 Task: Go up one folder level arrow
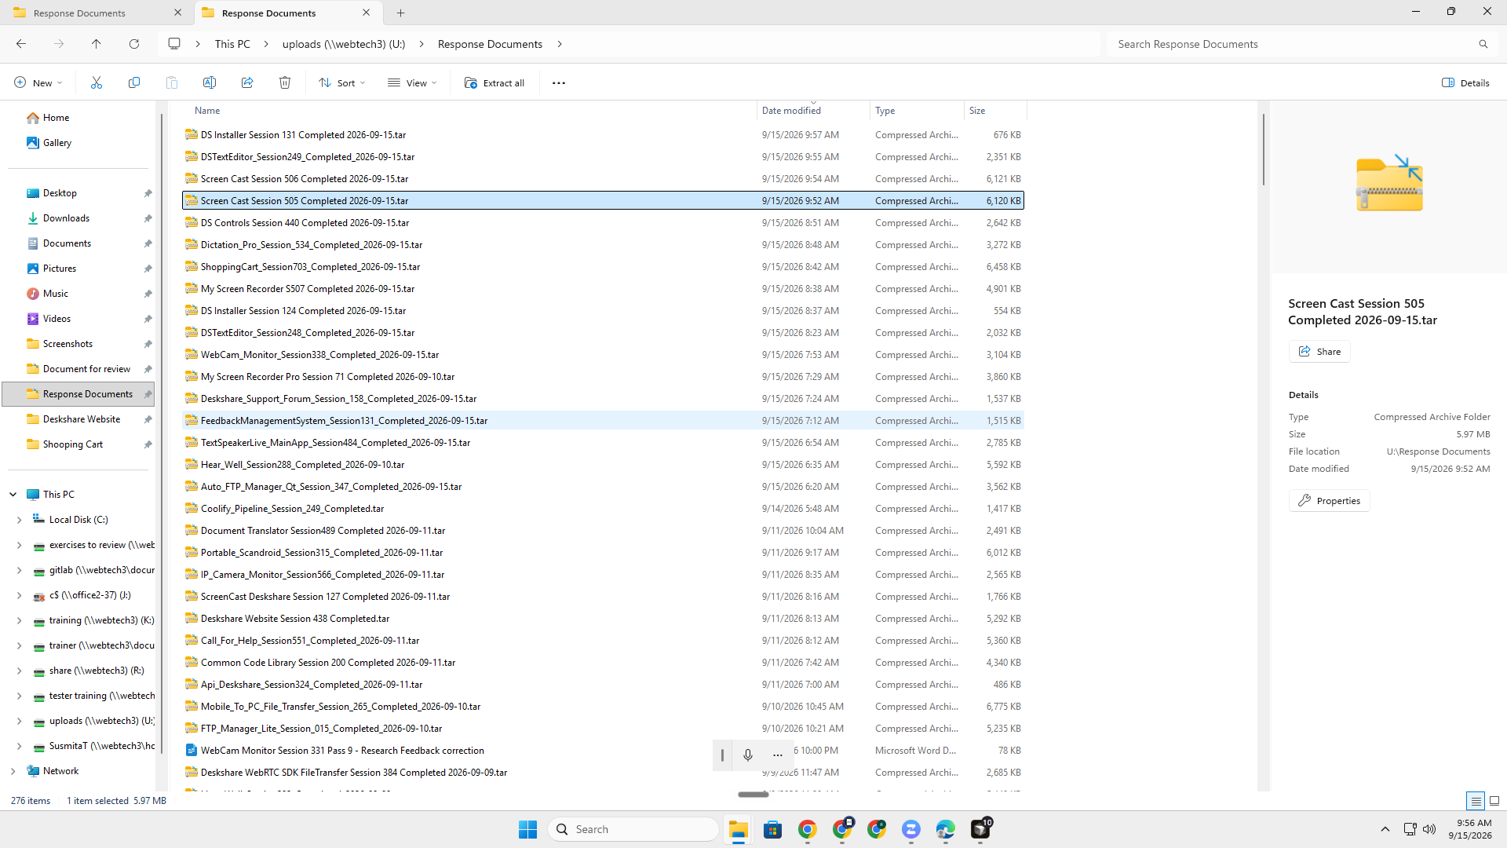[97, 44]
